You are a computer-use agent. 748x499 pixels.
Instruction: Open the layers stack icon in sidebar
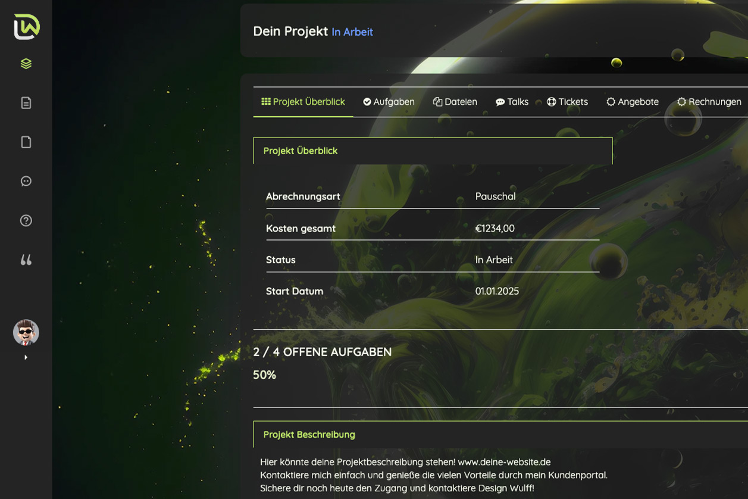(26, 64)
